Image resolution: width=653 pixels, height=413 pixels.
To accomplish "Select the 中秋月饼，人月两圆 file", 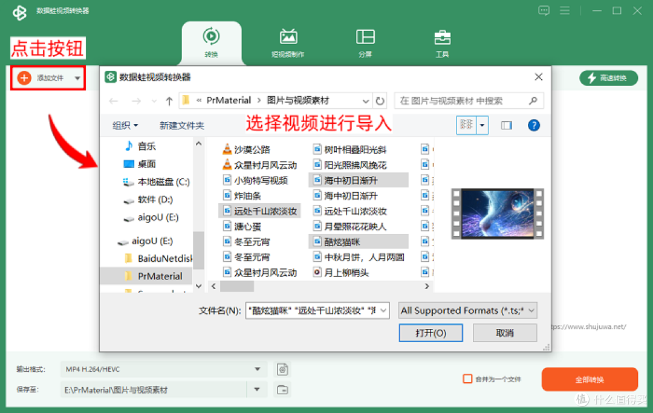I will (359, 257).
